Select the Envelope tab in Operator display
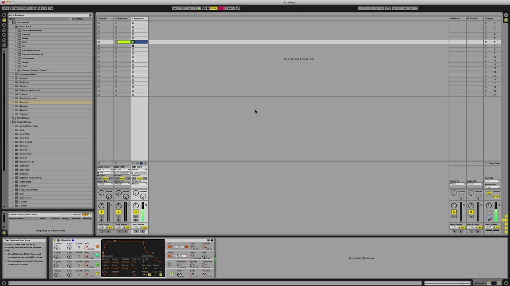Image resolution: width=510 pixels, height=286 pixels. point(108,256)
